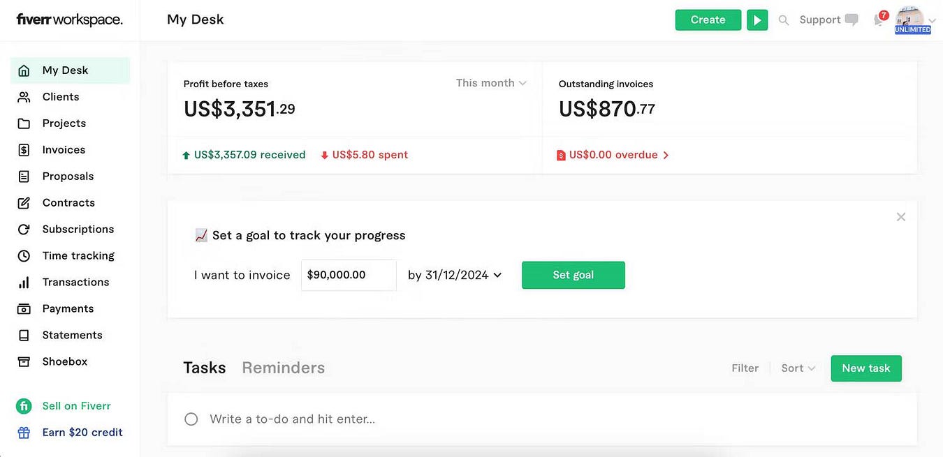Mark the to-do circle checkbox
The width and height of the screenshot is (943, 457).
[191, 419]
